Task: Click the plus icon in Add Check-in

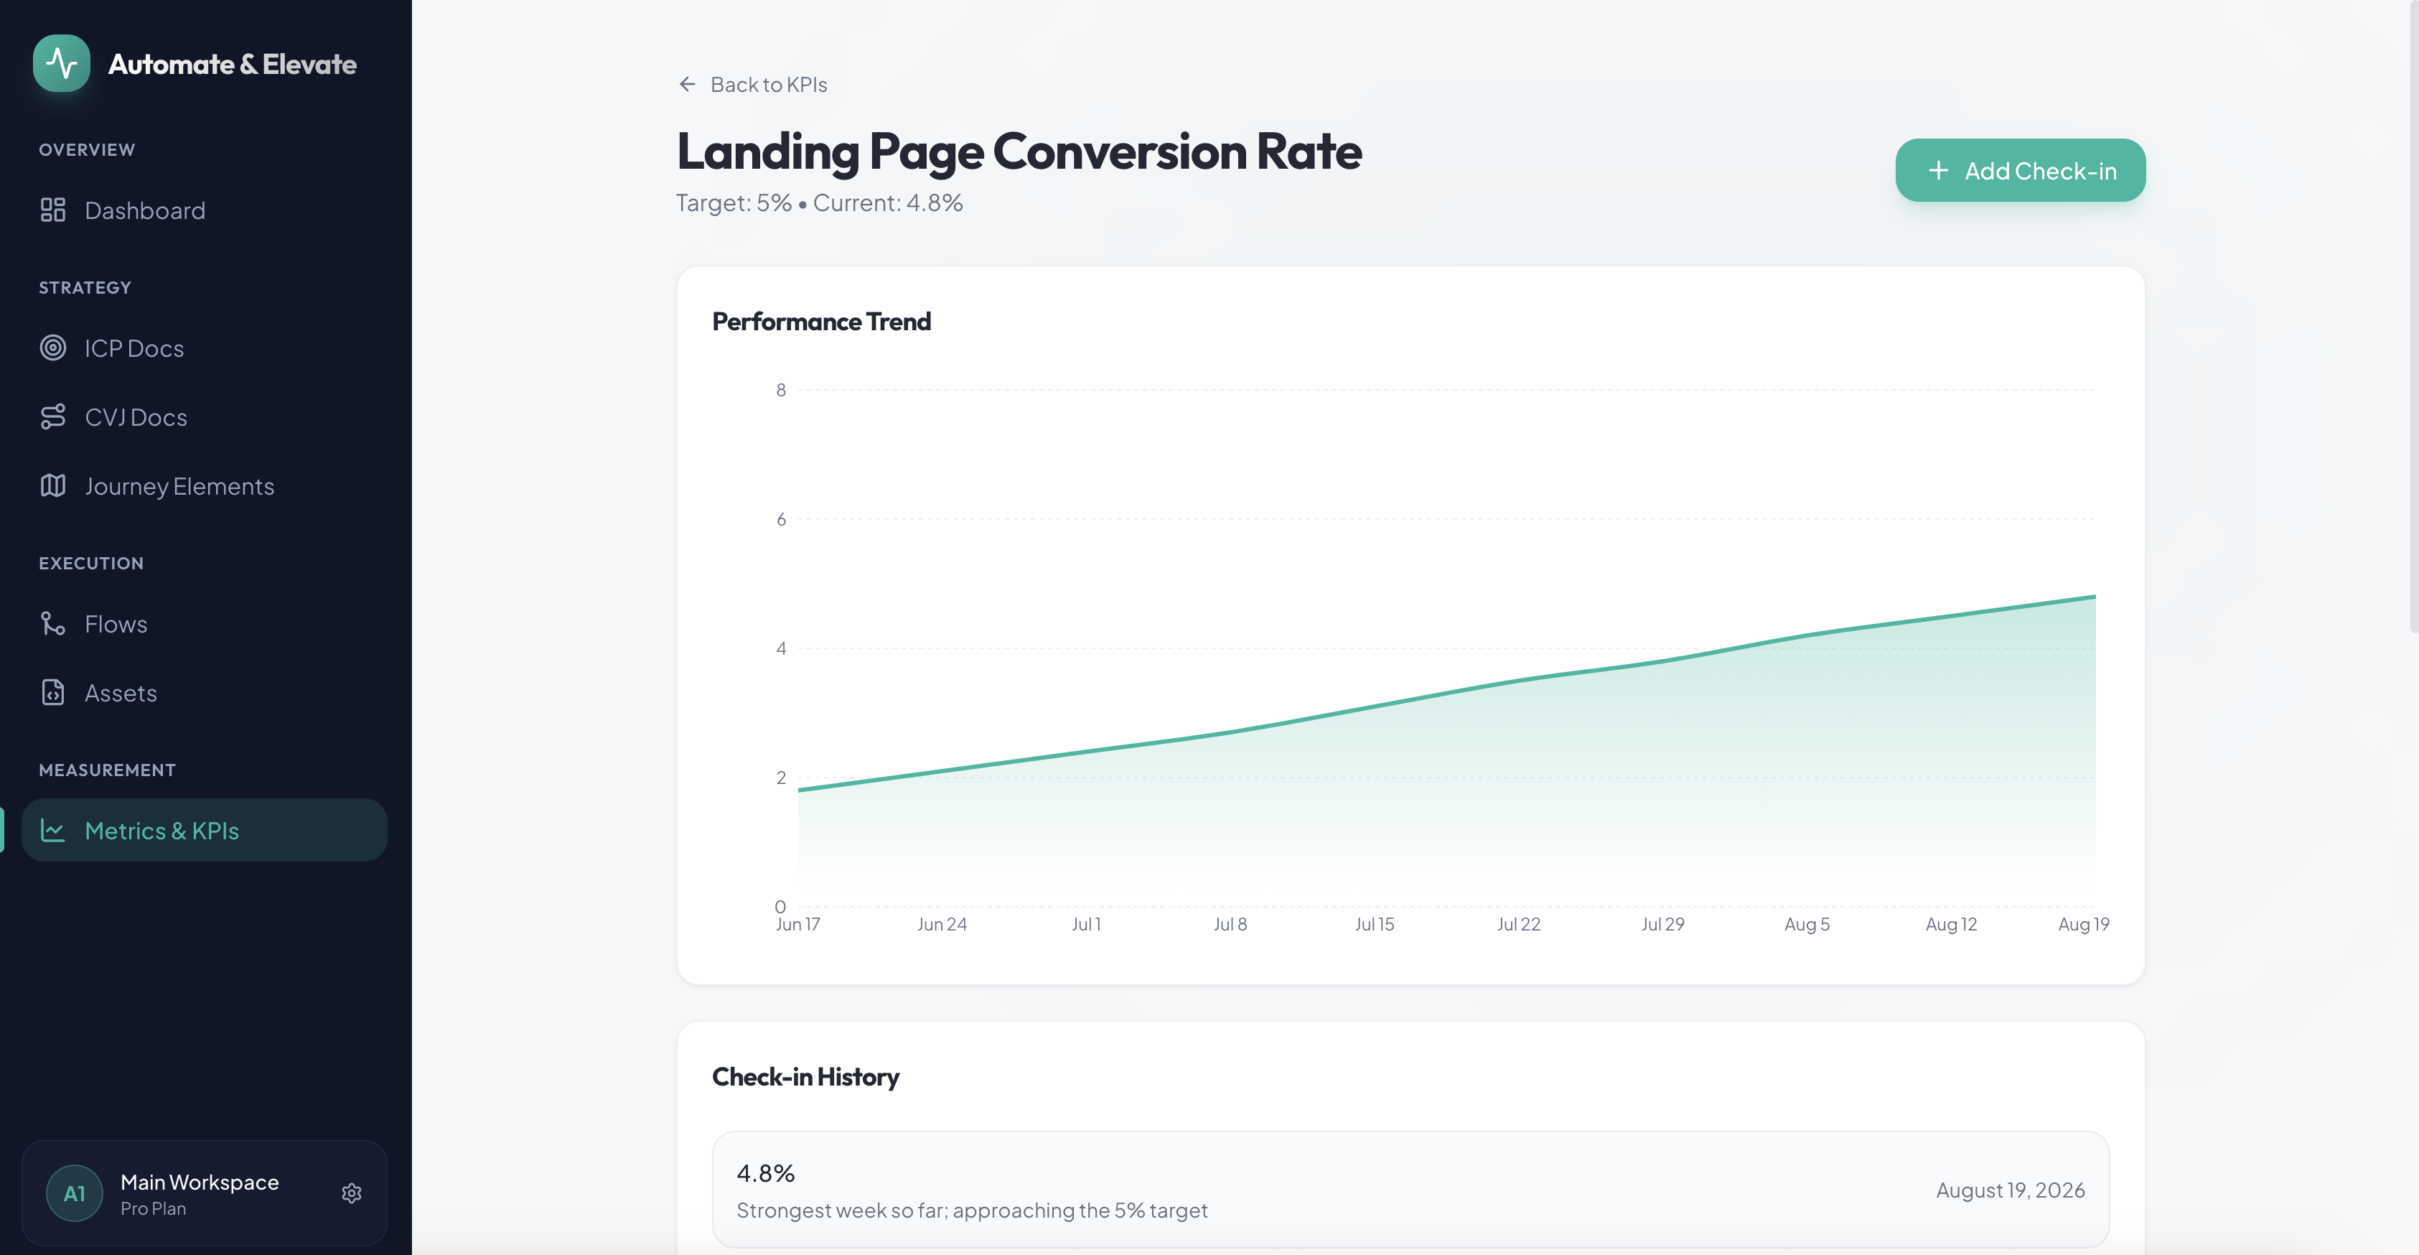Action: point(1938,171)
